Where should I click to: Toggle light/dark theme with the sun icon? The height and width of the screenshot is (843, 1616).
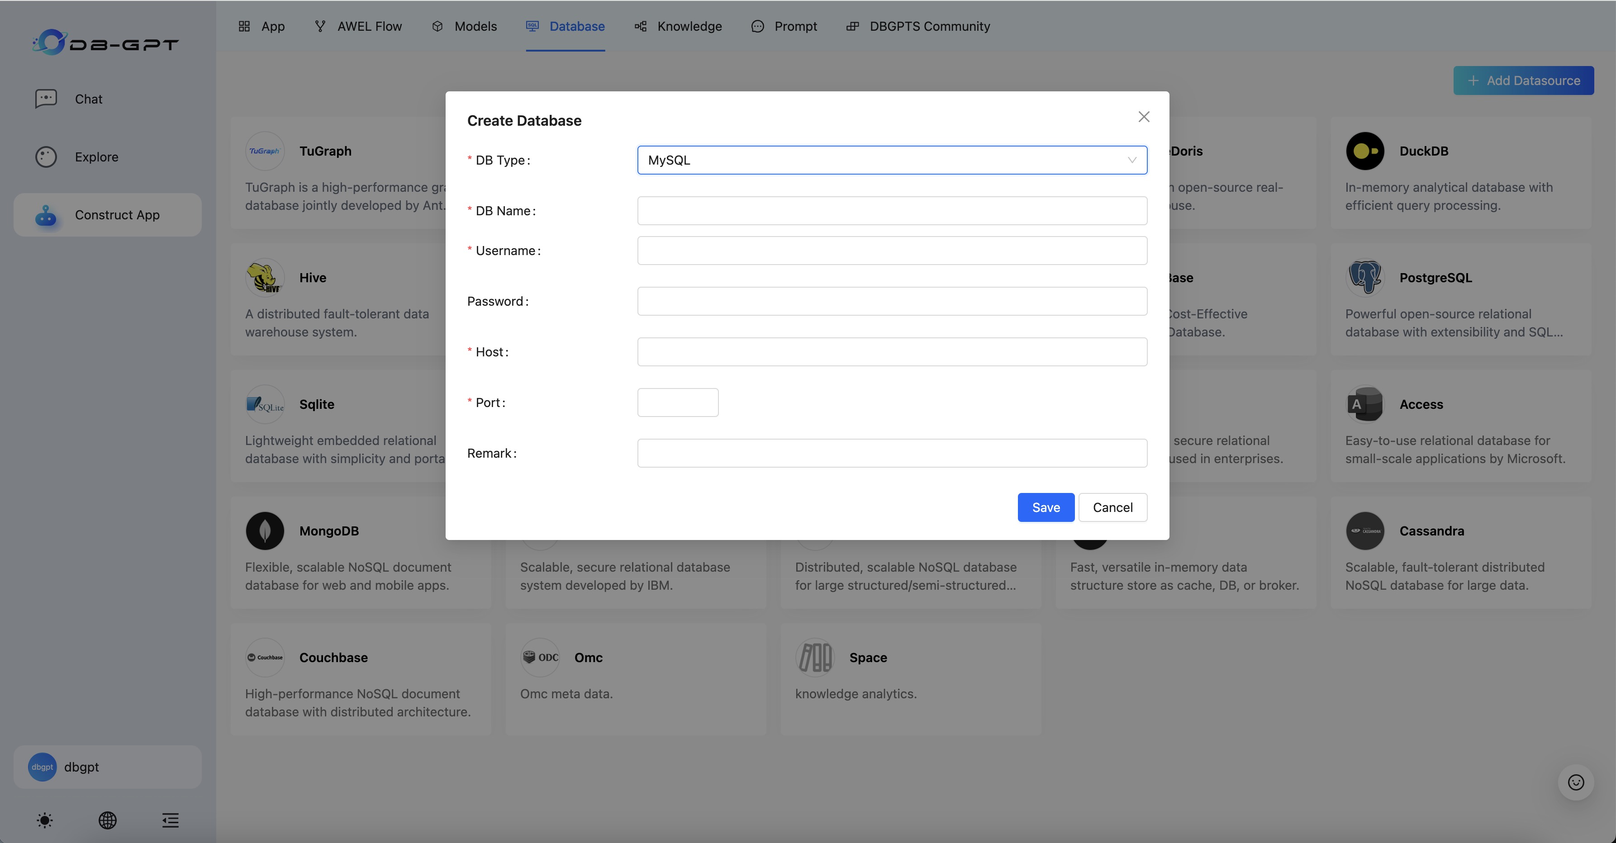tap(44, 820)
